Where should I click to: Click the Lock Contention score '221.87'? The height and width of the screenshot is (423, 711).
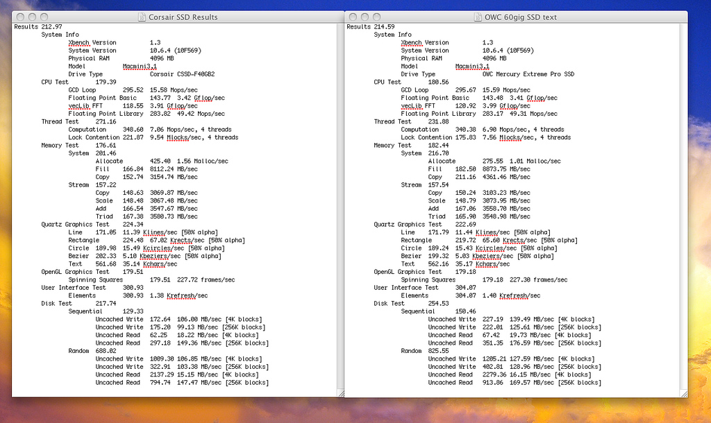pos(133,138)
